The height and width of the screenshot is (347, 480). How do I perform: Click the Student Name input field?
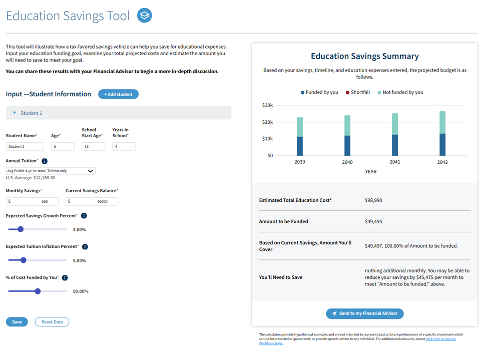tap(25, 147)
